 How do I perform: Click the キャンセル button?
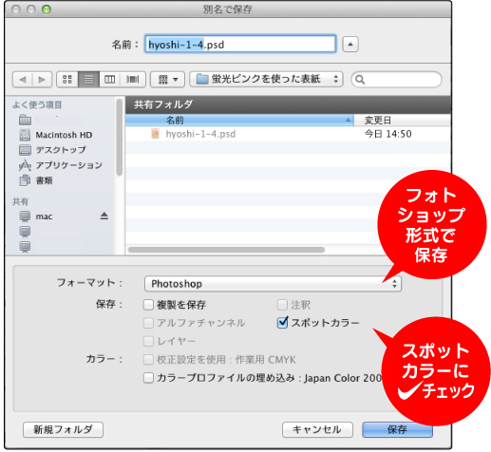click(317, 429)
